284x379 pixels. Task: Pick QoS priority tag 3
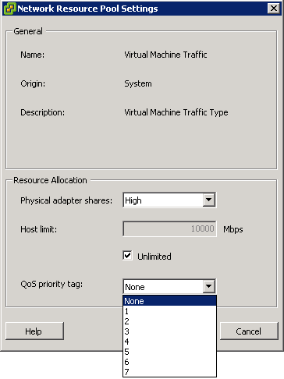click(x=169, y=331)
